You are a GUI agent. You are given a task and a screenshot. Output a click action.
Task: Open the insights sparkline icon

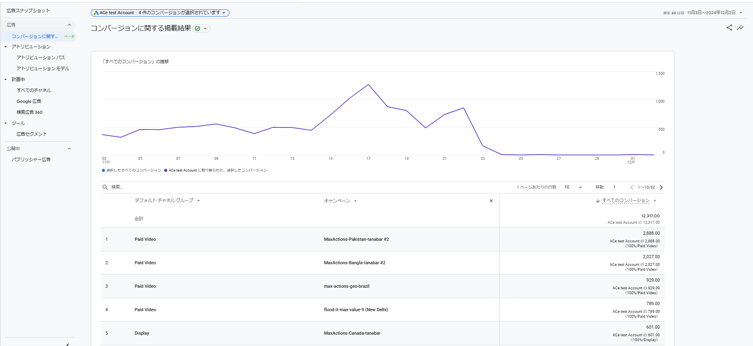click(740, 28)
